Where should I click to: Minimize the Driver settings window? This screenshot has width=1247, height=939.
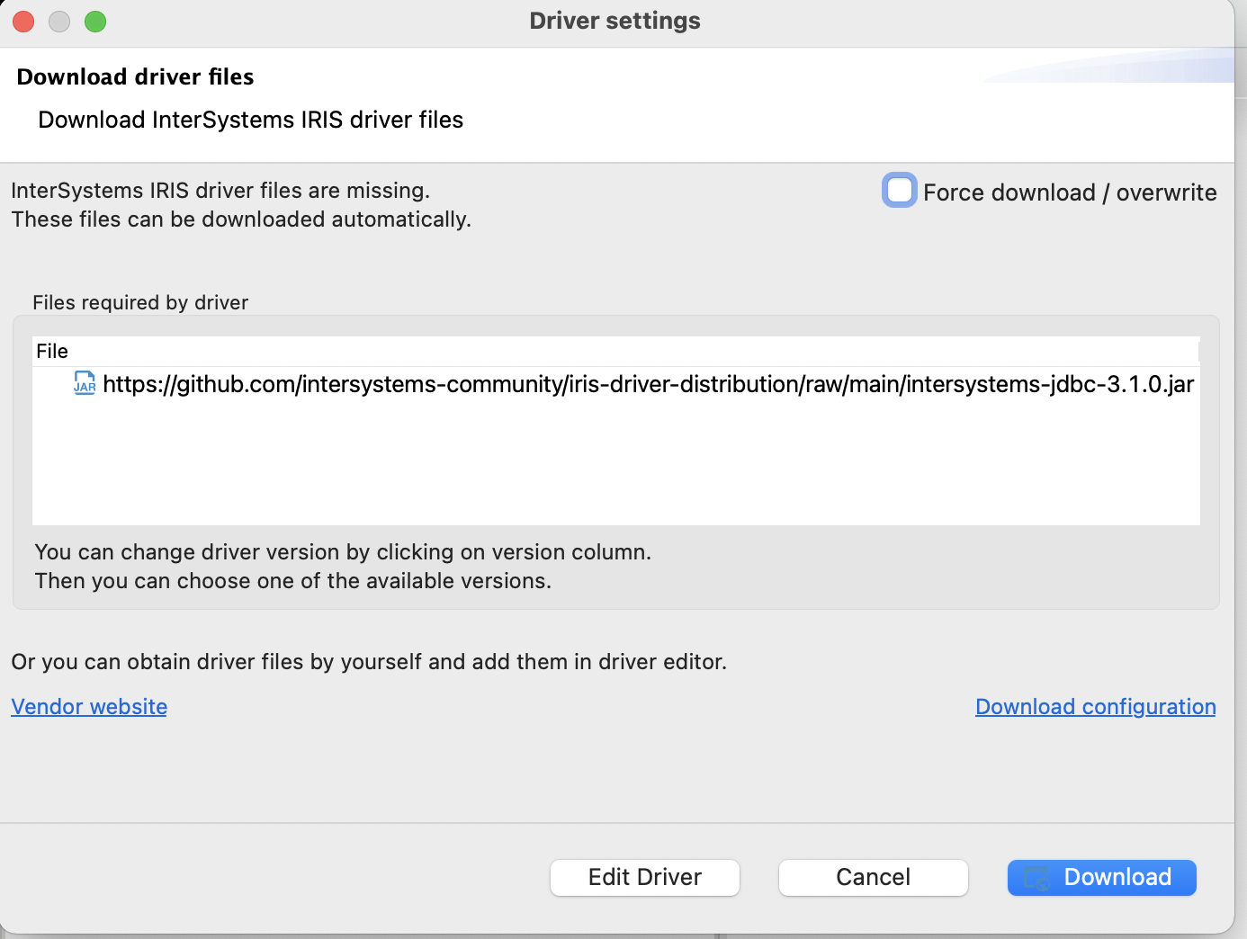pos(59,22)
